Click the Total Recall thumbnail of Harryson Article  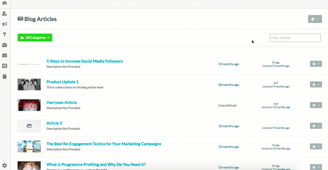tap(29, 105)
